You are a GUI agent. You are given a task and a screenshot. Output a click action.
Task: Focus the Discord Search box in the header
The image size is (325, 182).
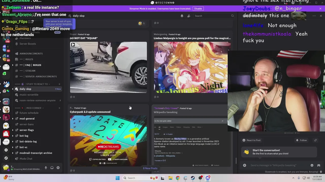click(214, 16)
